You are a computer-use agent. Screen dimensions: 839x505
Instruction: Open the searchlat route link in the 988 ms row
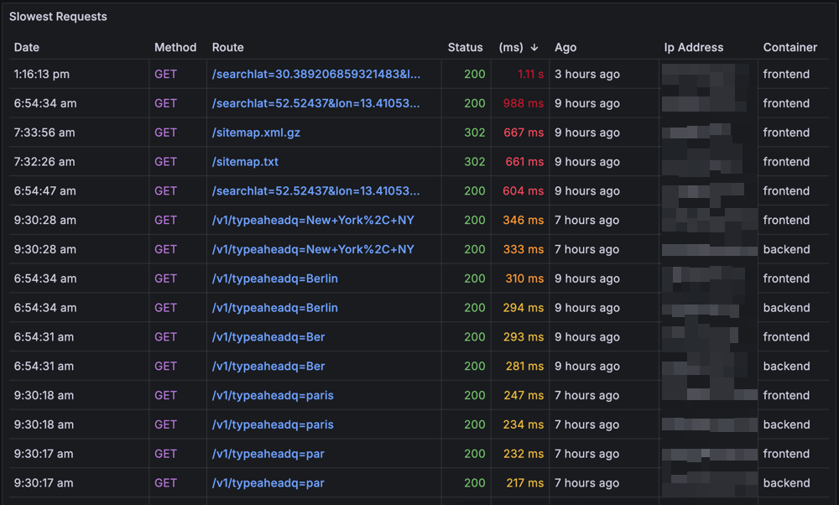[316, 103]
